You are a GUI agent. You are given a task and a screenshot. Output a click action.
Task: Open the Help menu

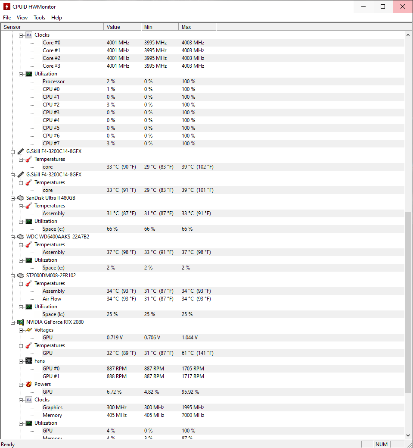56,17
